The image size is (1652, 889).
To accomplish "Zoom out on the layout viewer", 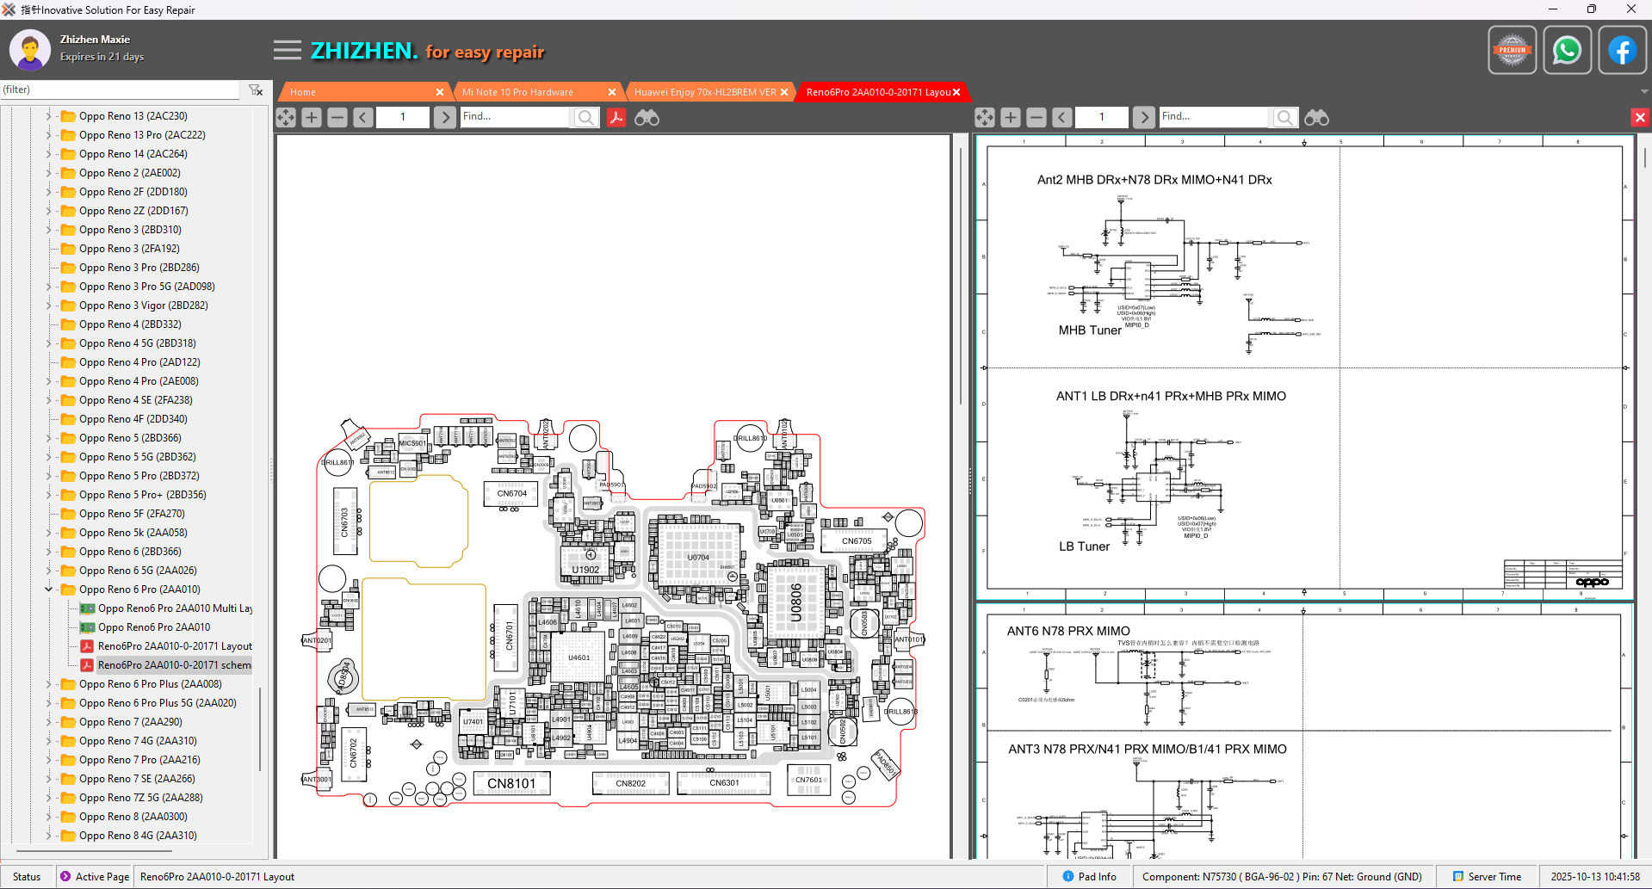I will [x=337, y=117].
